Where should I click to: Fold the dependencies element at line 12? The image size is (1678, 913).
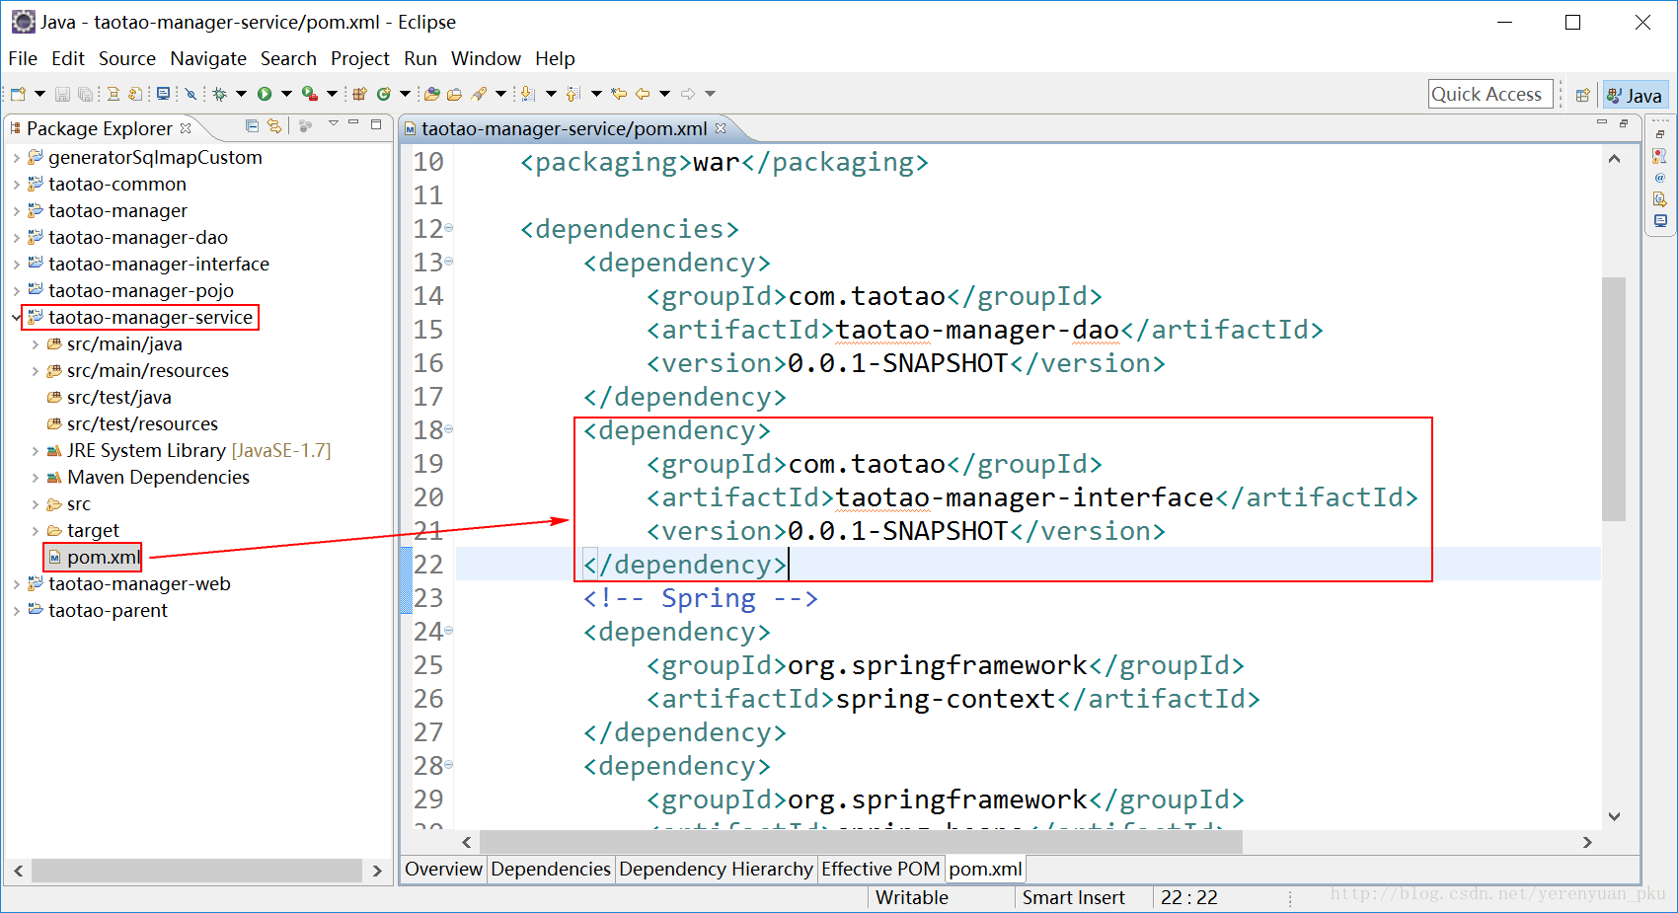448,228
